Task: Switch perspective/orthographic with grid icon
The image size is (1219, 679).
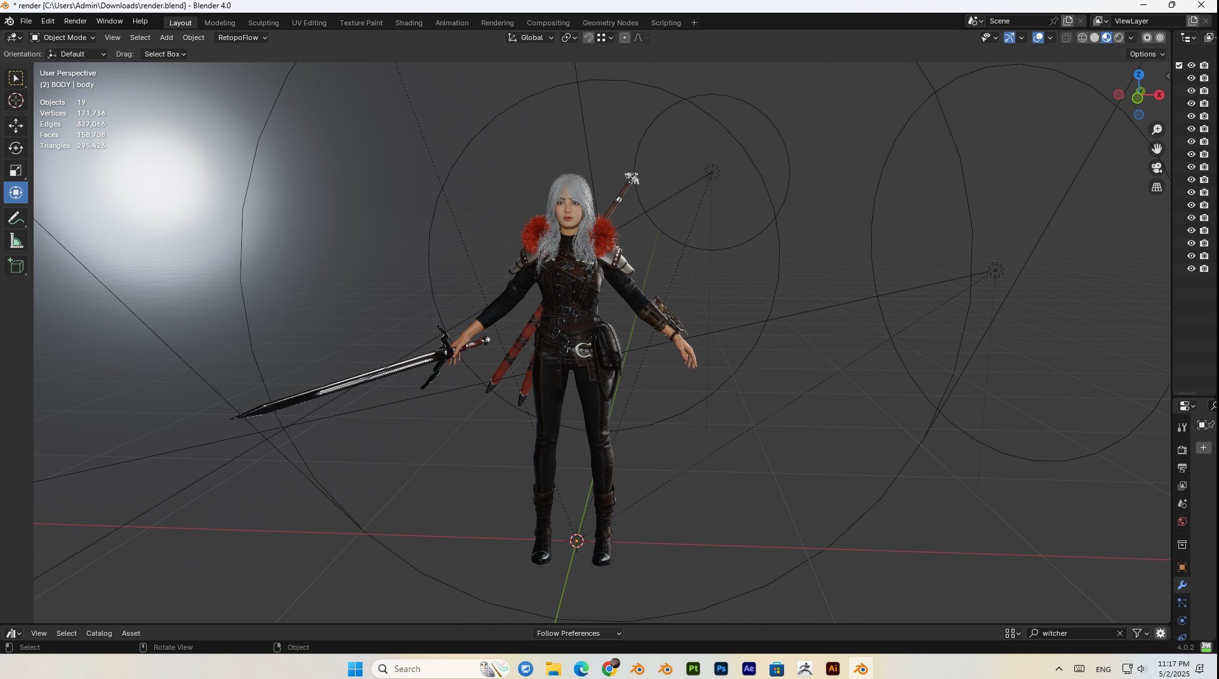Action: point(1157,187)
